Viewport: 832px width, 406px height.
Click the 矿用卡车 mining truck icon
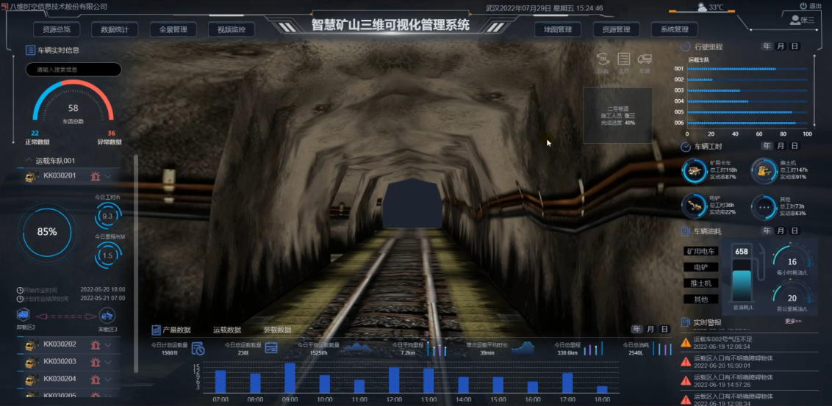[x=693, y=170]
